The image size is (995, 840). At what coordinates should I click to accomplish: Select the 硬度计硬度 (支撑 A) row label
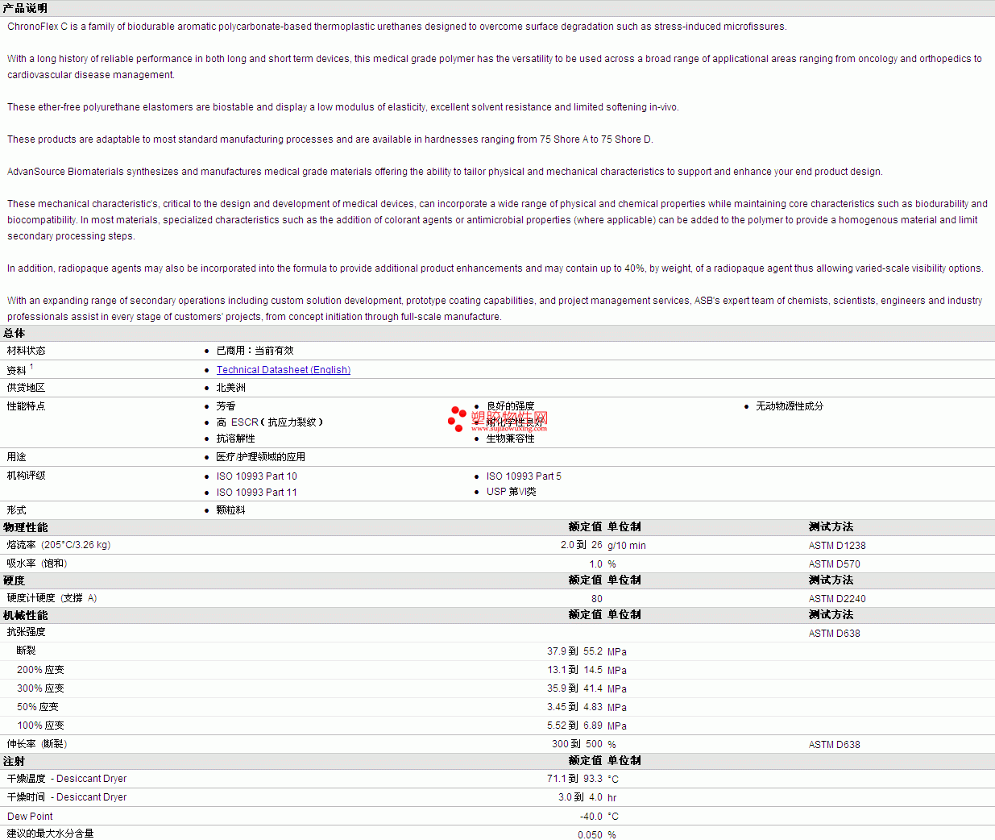(52, 598)
